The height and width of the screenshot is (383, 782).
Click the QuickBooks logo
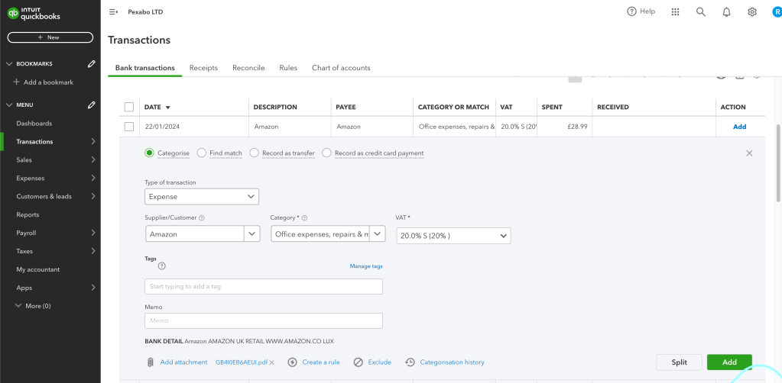pos(34,14)
